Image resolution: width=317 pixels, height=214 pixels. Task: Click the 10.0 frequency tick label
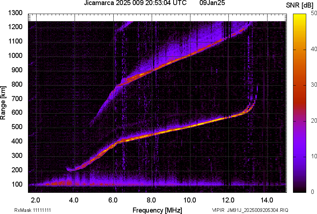pos(190,200)
